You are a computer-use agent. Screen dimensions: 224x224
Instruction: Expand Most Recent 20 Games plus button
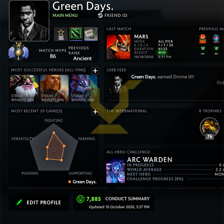click(95, 112)
